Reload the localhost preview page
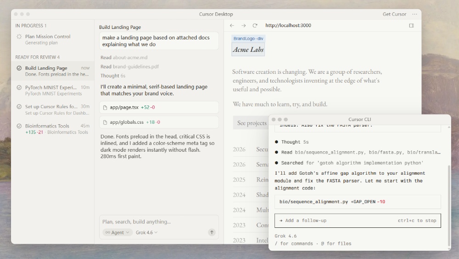 255,25
